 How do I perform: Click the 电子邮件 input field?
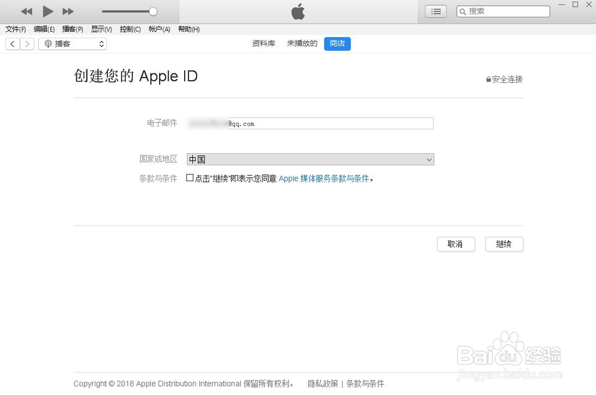(310, 124)
